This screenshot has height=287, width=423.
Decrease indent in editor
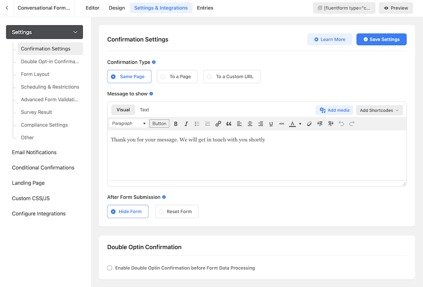click(x=320, y=124)
